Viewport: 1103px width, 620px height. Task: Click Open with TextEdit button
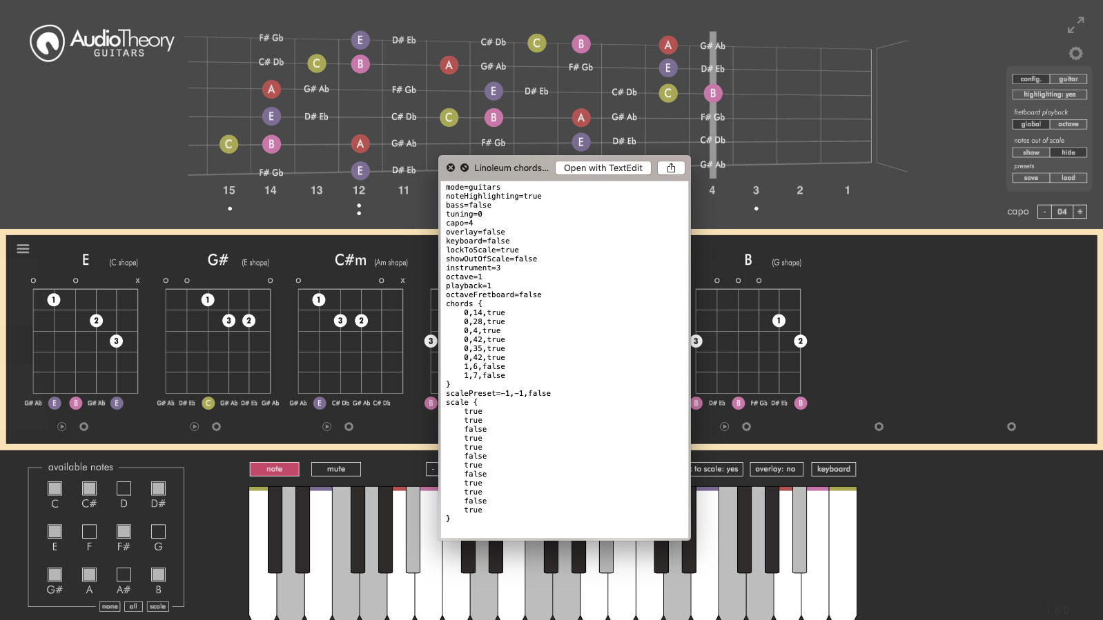(x=603, y=168)
